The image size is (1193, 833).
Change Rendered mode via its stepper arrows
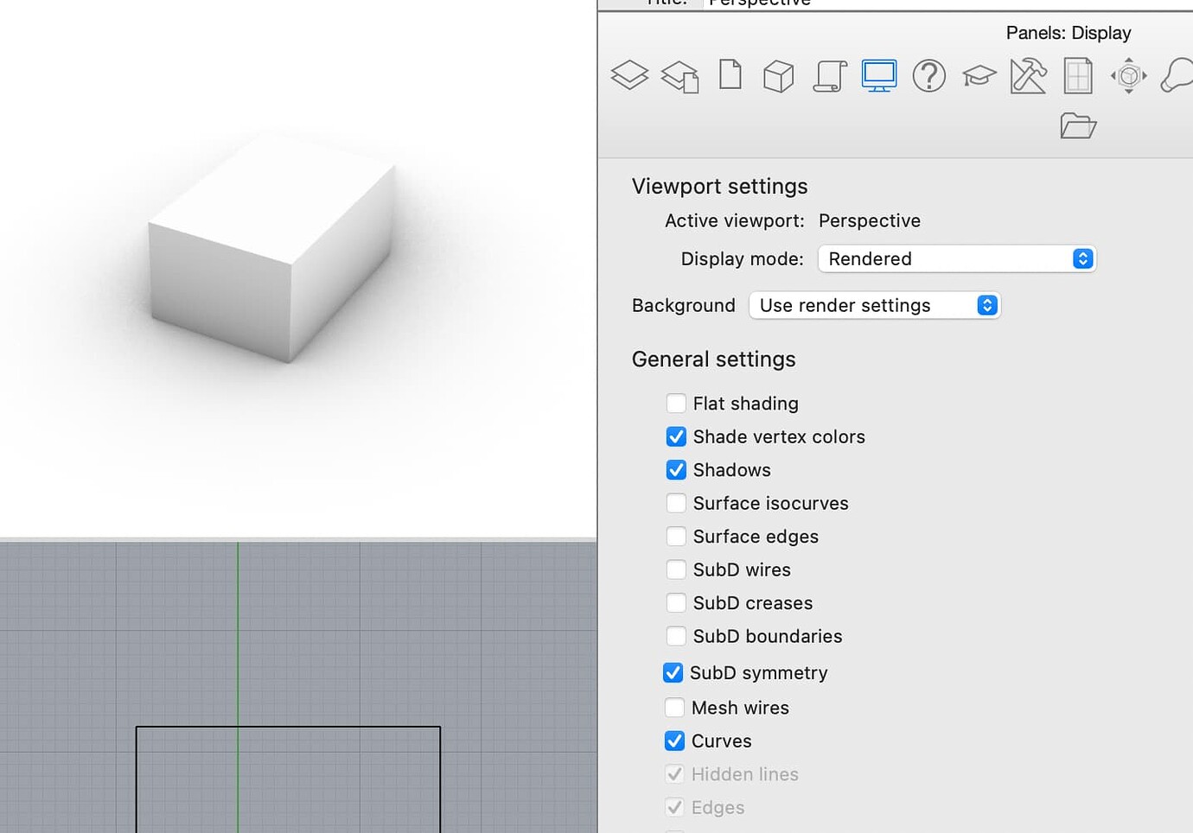[1081, 258]
